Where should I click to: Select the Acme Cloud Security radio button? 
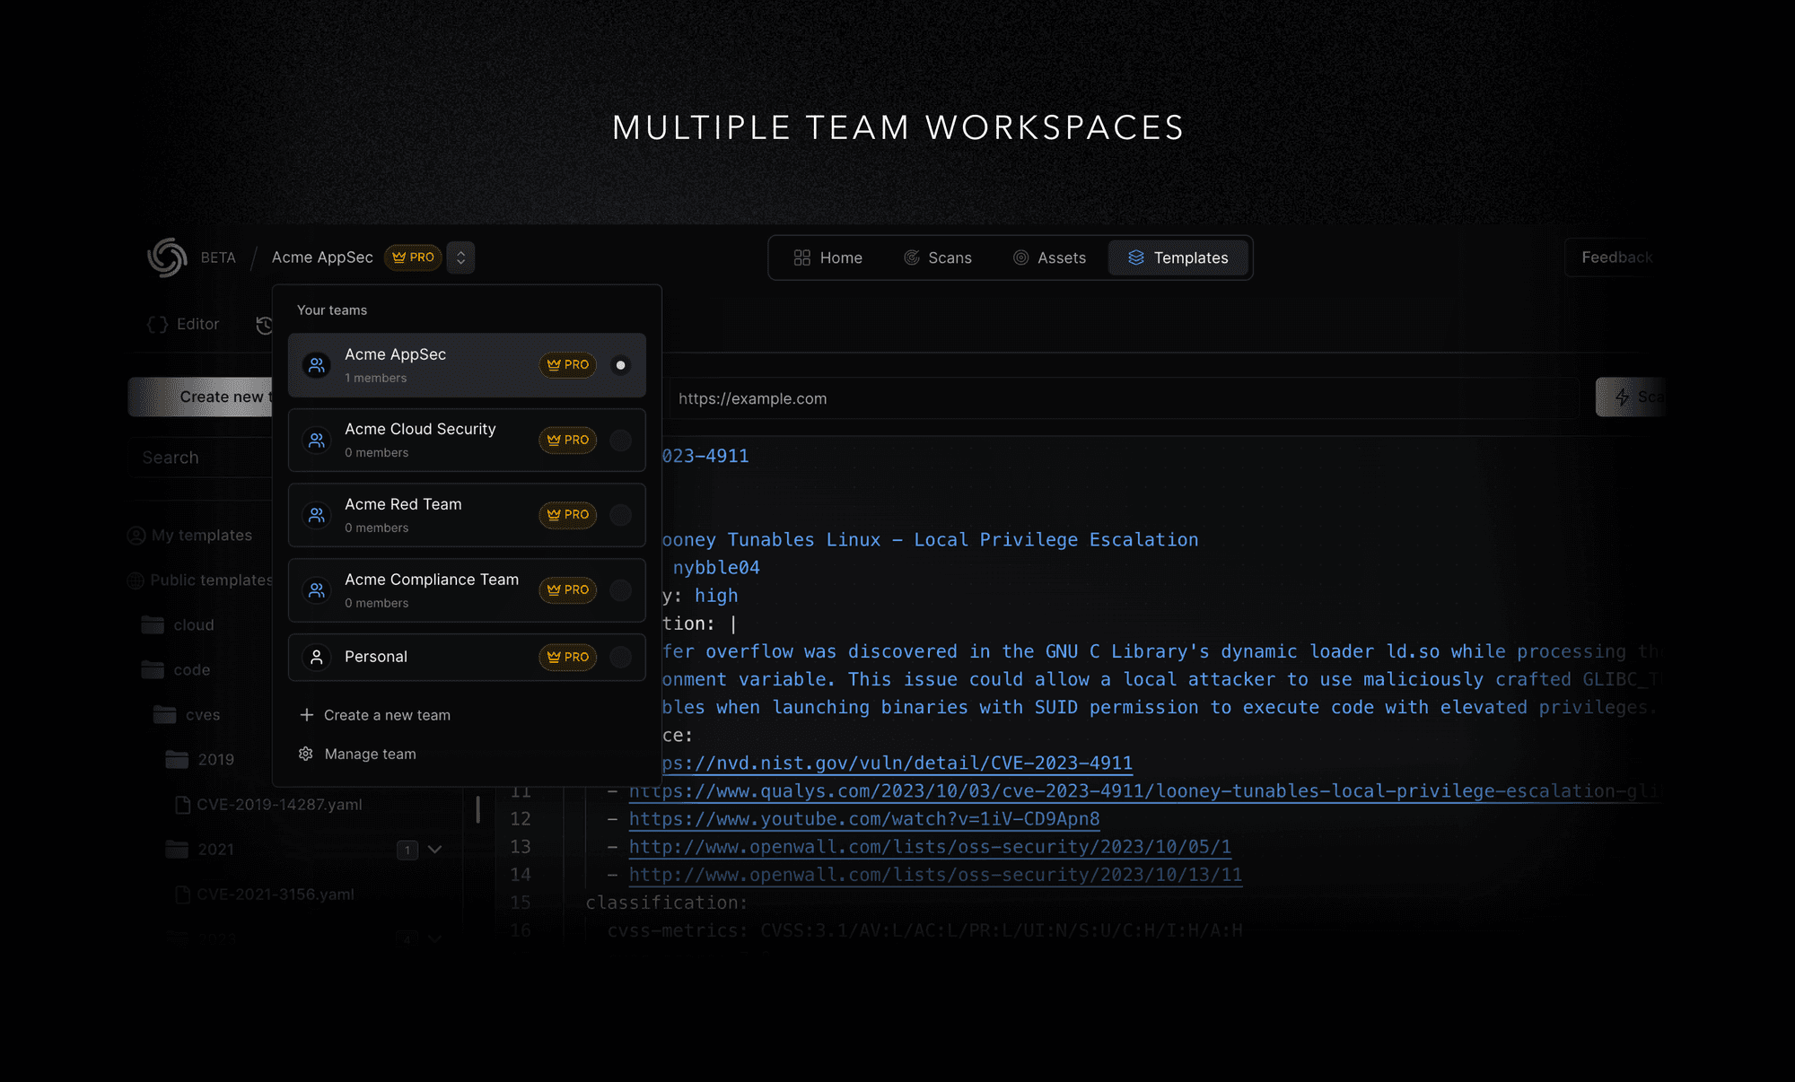[x=620, y=441]
